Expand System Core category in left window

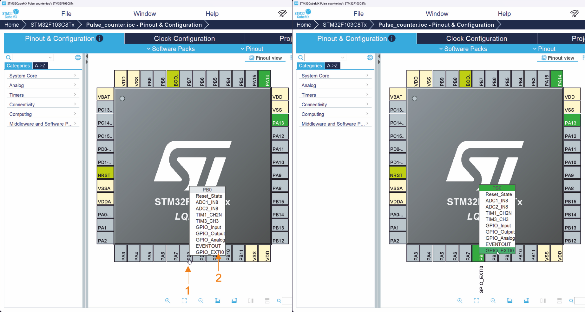pyautogui.click(x=43, y=76)
